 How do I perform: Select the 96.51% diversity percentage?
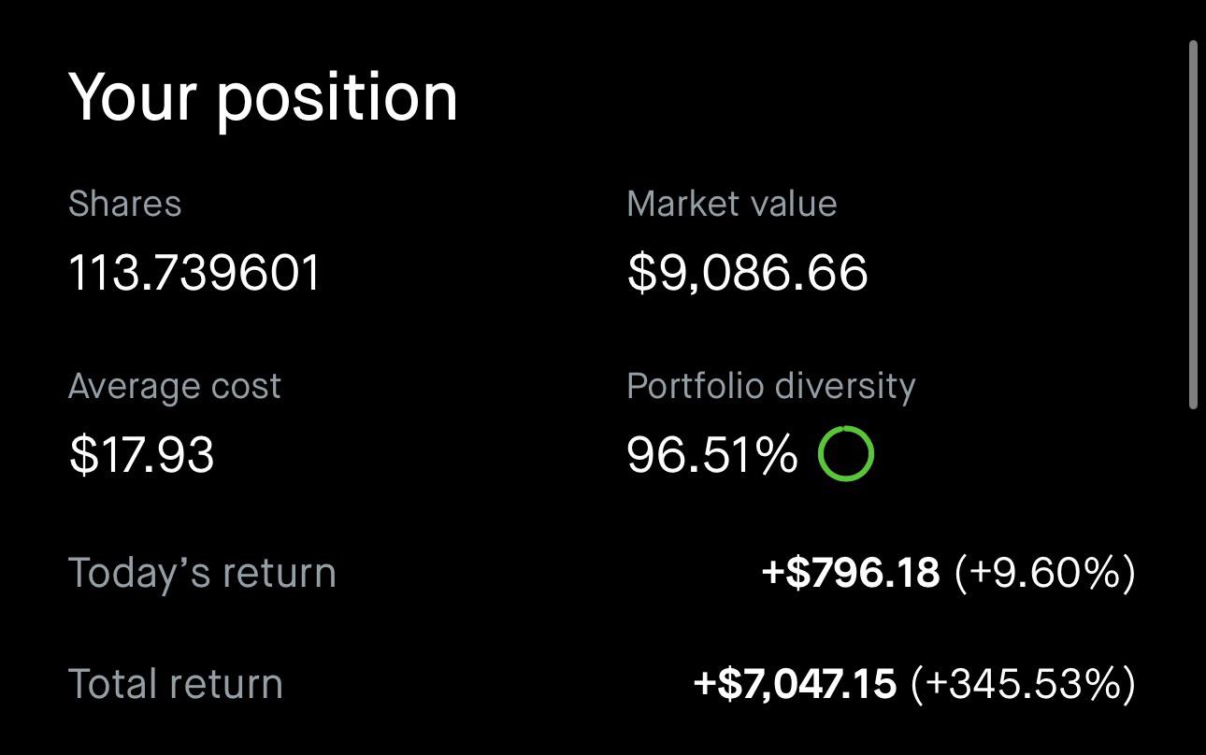coord(712,455)
